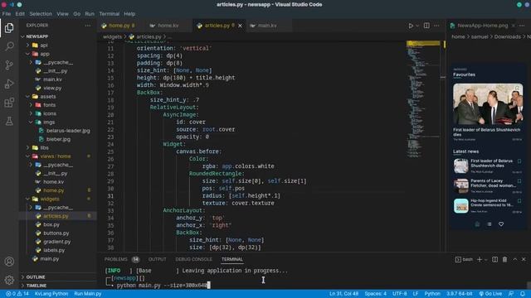Screen dimensions: 531x298
Task: Close the articles.py tab
Action: (240, 26)
